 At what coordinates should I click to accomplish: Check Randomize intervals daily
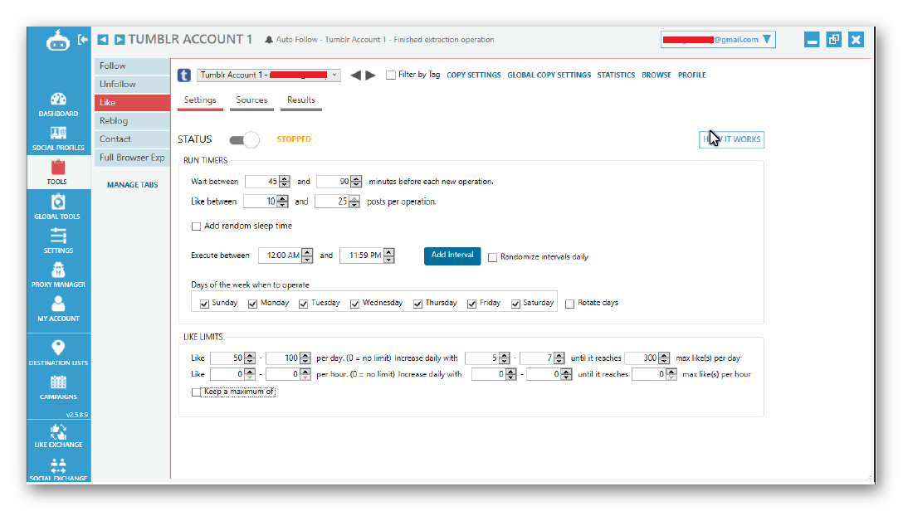[492, 257]
